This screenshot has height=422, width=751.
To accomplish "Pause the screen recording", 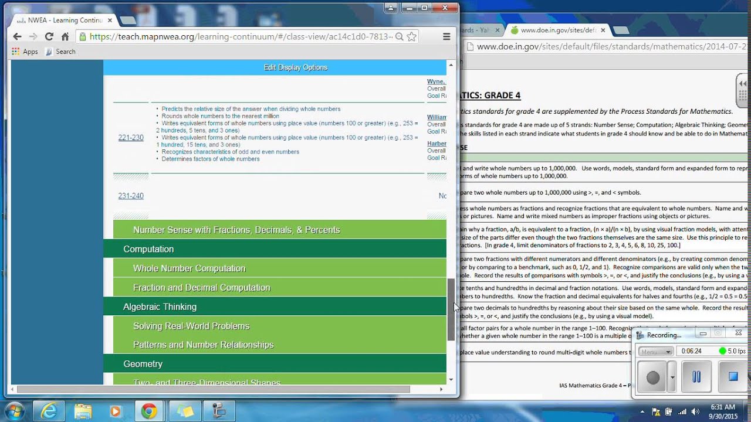I will (x=696, y=377).
